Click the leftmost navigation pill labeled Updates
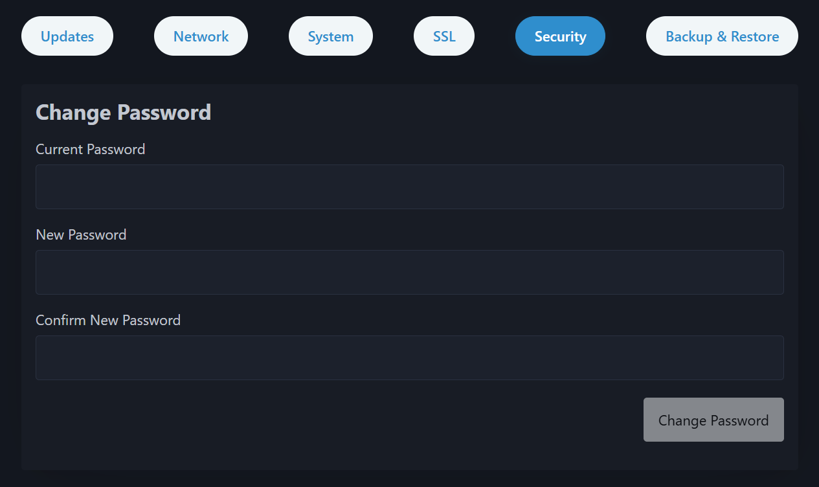819x487 pixels. tap(67, 36)
